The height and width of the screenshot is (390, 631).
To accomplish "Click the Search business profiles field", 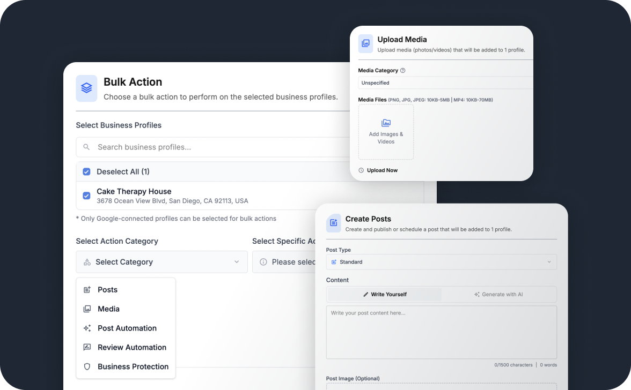I will tap(213, 147).
